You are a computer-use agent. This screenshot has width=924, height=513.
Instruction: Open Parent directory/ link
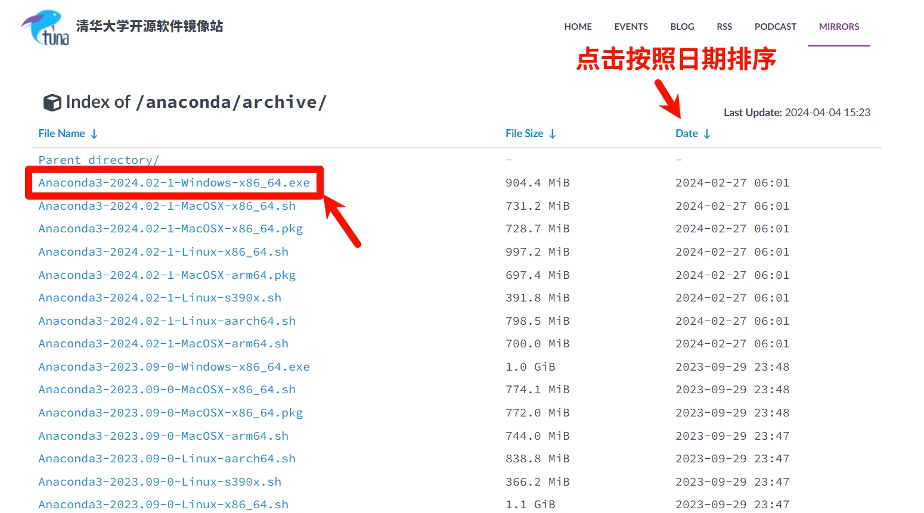pos(98,160)
